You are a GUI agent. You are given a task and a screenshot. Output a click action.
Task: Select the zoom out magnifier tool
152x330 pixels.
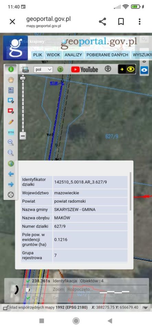[11, 153]
